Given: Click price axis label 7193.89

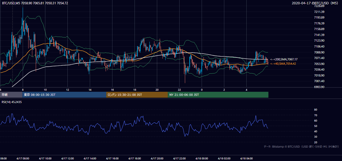Looking at the screenshot, I should coord(319,17).
